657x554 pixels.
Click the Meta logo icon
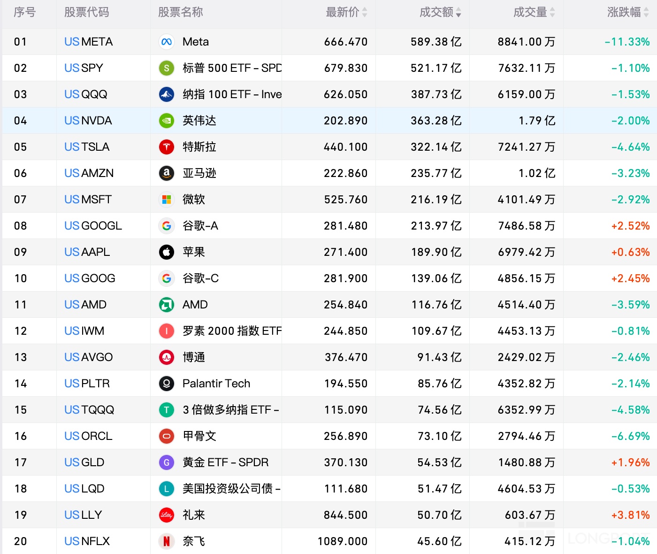tap(166, 42)
